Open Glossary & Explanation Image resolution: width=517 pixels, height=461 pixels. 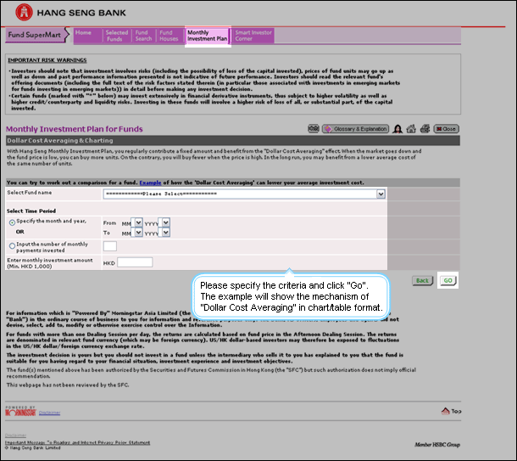355,129
